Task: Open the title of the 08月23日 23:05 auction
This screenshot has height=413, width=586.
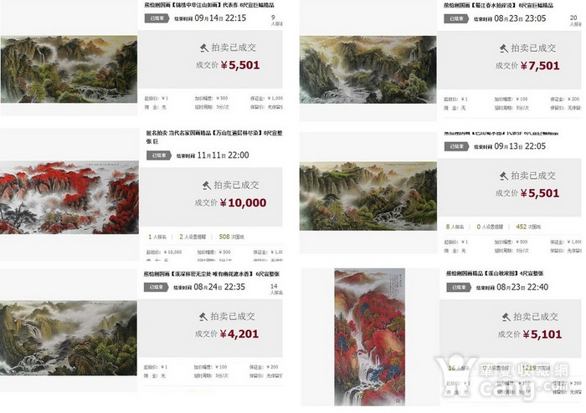Action: click(499, 6)
